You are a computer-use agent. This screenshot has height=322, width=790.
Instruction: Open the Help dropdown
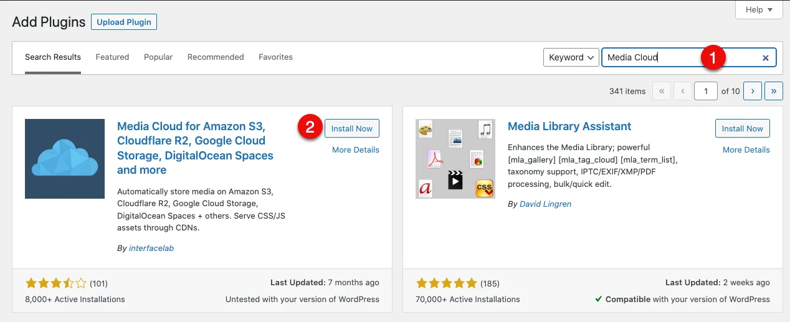[759, 10]
